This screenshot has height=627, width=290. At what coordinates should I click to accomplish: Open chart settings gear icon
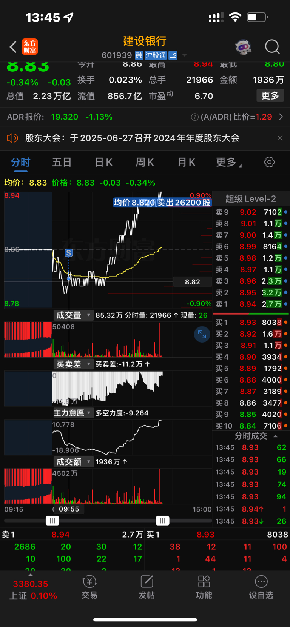[269, 162]
